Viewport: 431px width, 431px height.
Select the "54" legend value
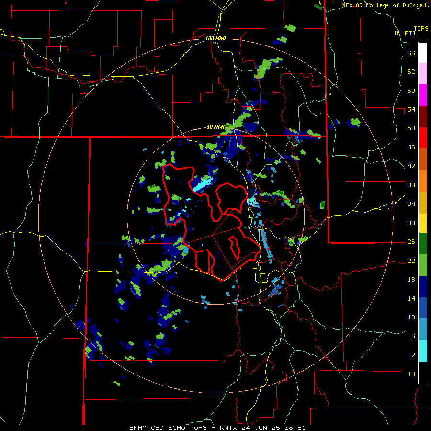pos(411,109)
